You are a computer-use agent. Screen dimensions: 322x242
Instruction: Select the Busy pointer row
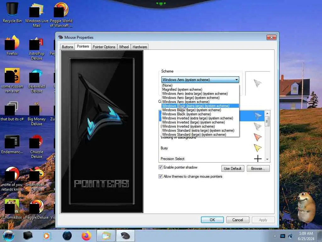coord(212,148)
